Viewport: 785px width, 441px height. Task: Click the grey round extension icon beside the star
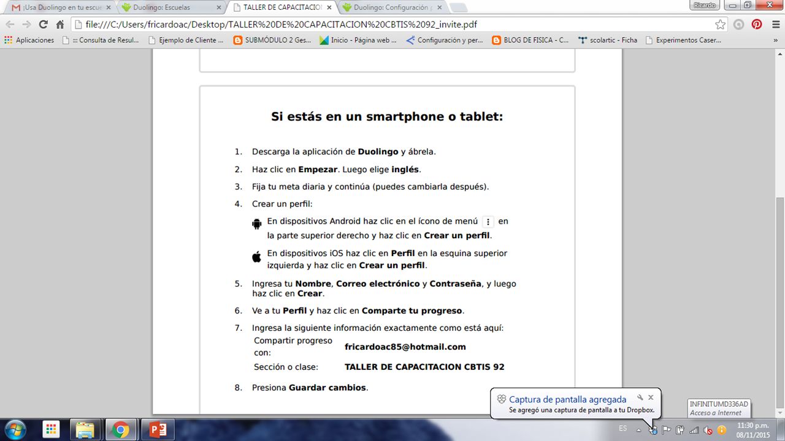click(x=739, y=24)
